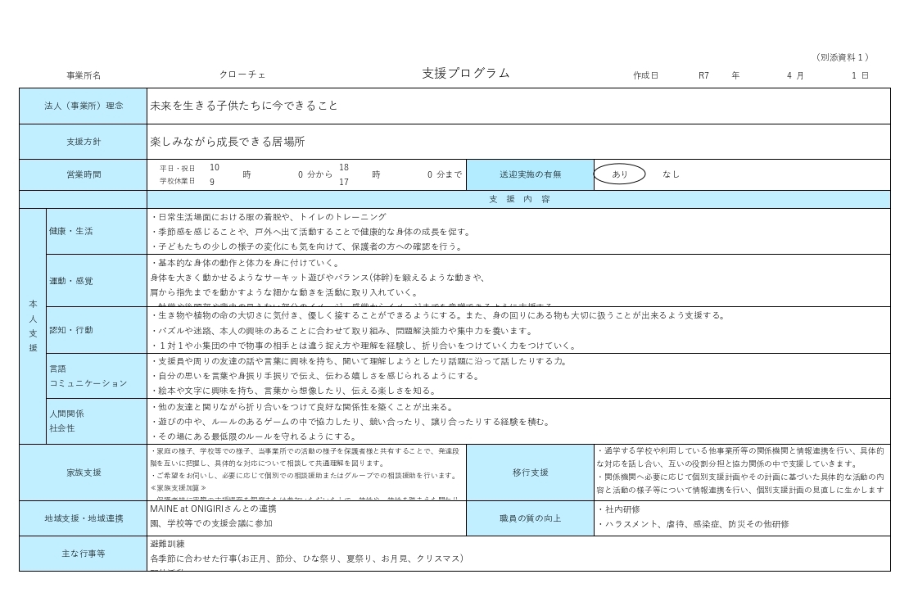Click the 送迎実施の有無 header cell
909x615 pixels.
(530, 174)
